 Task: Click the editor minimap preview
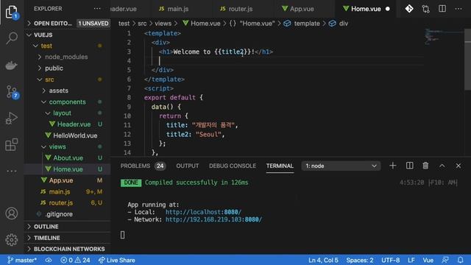click(444, 36)
